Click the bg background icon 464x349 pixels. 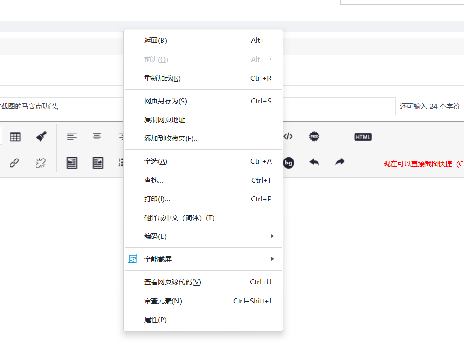[x=288, y=163]
